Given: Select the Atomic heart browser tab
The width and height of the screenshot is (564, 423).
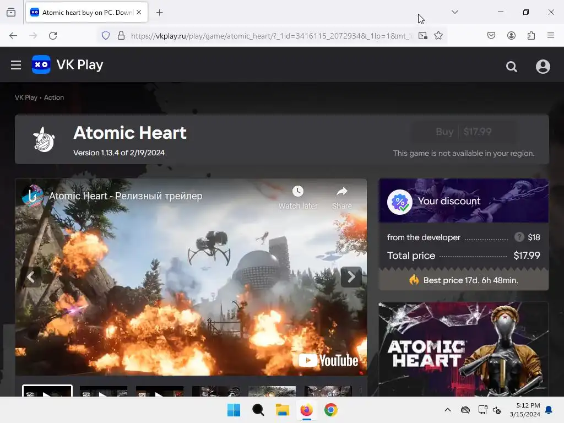Looking at the screenshot, I should pyautogui.click(x=86, y=13).
